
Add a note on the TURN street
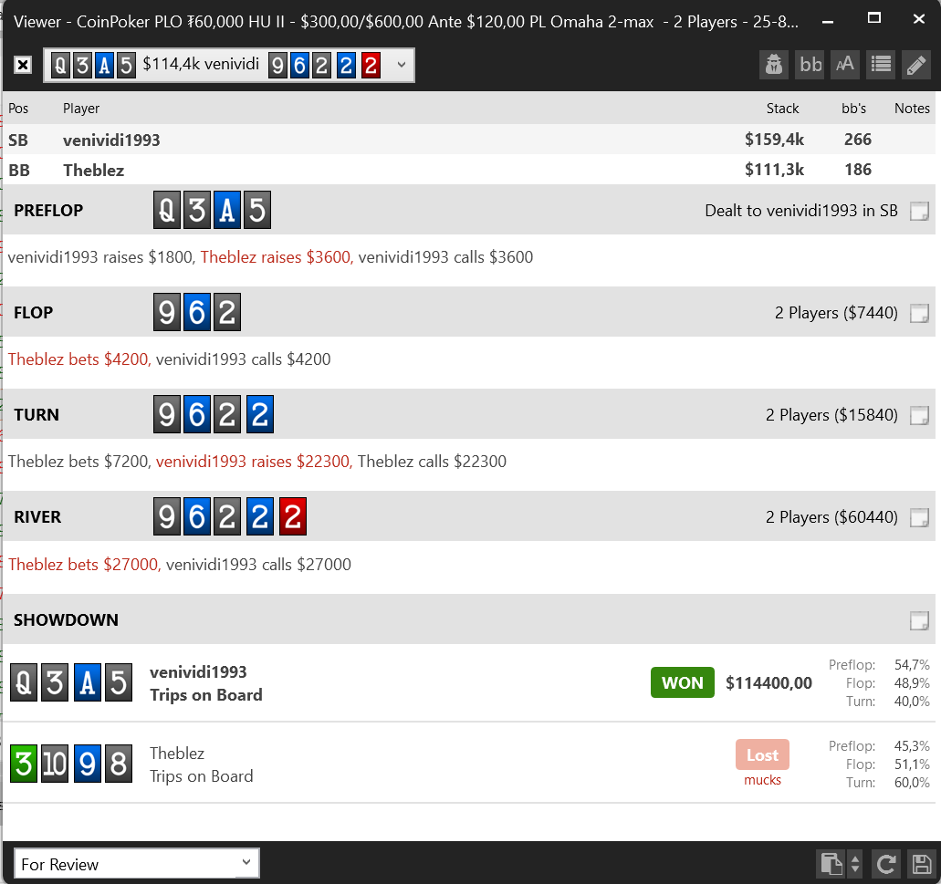[919, 415]
